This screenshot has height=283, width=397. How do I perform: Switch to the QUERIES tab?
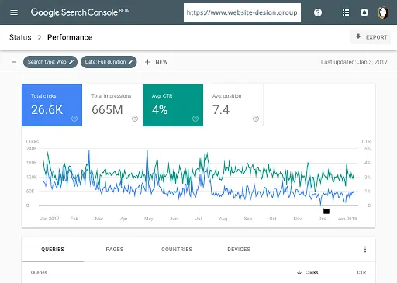[53, 250]
